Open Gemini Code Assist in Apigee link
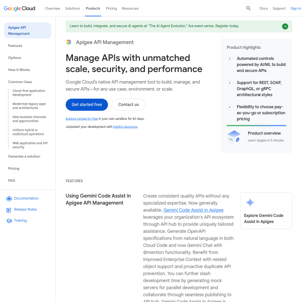Viewport: 302px width, 302px height. point(193,210)
